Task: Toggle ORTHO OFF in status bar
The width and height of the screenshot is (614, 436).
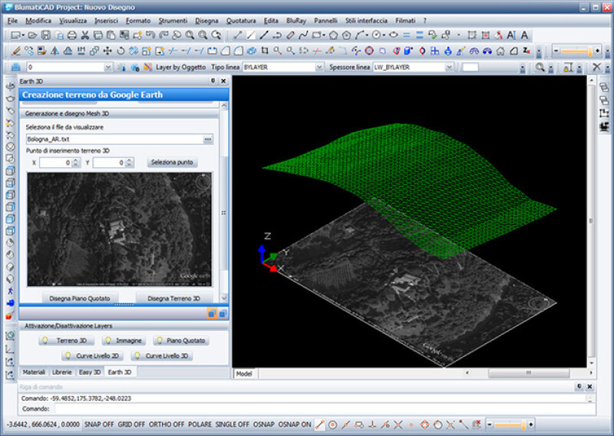Action: (167, 424)
